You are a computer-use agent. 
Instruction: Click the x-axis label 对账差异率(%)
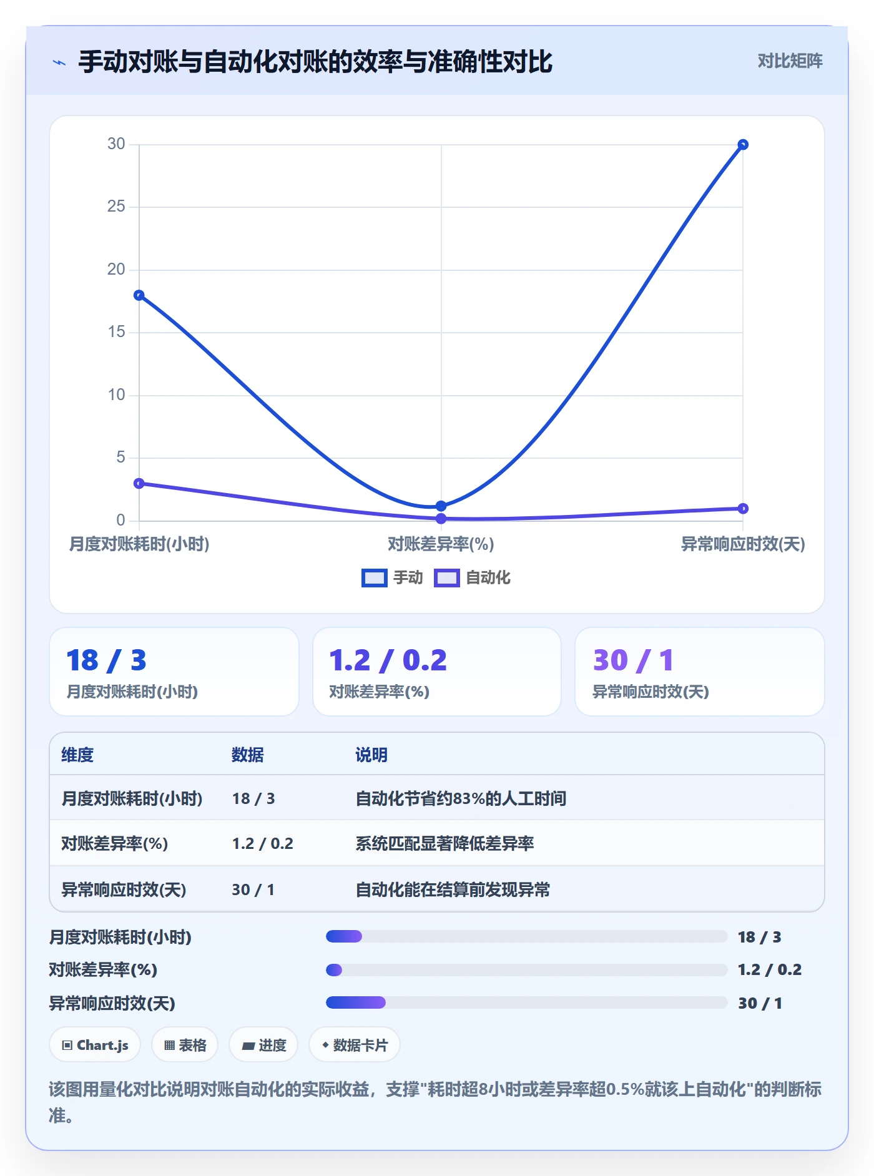tap(441, 544)
